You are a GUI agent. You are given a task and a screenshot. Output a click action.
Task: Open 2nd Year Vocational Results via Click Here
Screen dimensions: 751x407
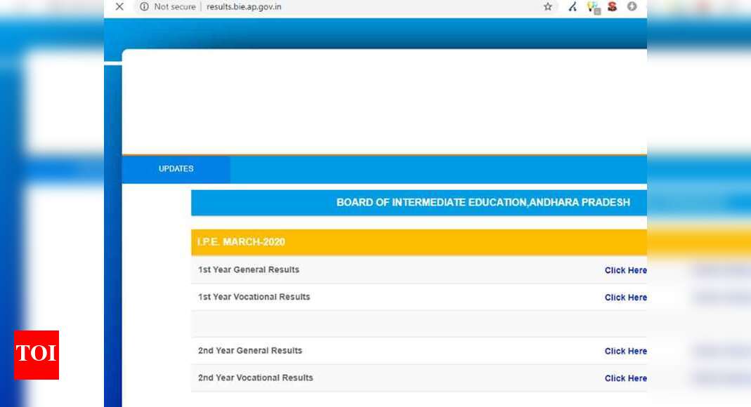coord(625,378)
